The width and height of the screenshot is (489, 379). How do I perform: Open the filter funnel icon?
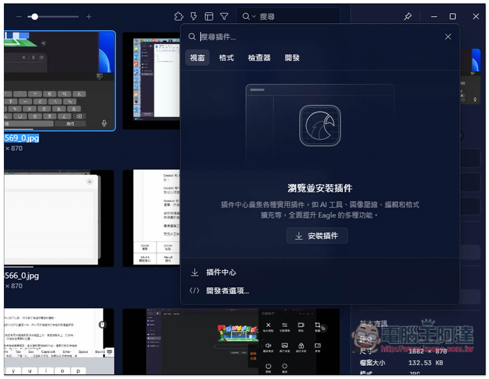(x=224, y=16)
